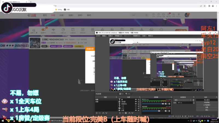This screenshot has width=219, height=123.
Task: Mute the 桌面音频 channel speaker icon
Action: pyautogui.click(x=166, y=111)
